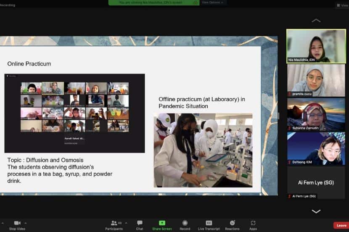The height and width of the screenshot is (232, 349).
Task: Select DoYeong KIM video thumbnail
Action: [x=316, y=148]
